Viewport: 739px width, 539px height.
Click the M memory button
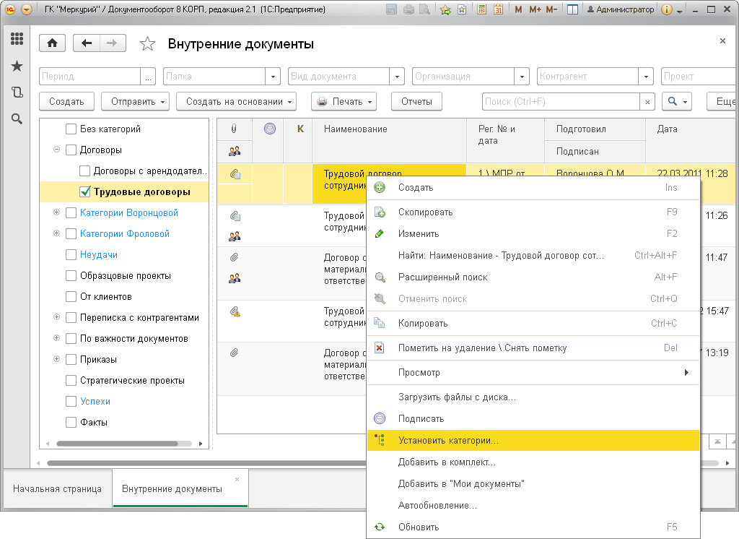tap(518, 9)
